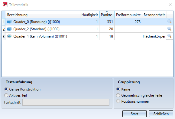Click the Punkte value 331

point(110,22)
